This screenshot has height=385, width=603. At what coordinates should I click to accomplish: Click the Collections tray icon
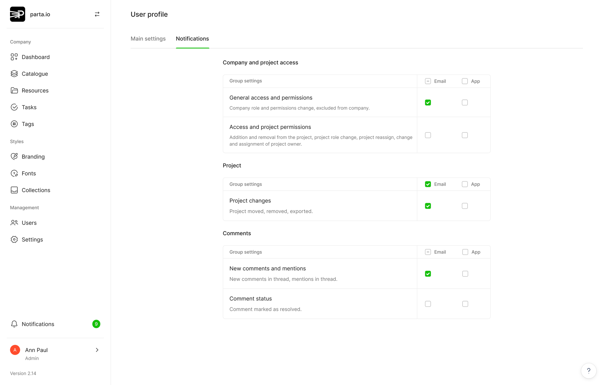[14, 190]
